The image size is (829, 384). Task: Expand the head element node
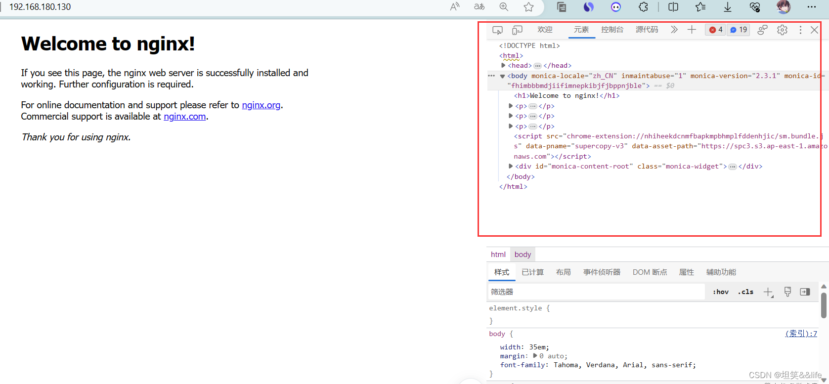pyautogui.click(x=503, y=65)
